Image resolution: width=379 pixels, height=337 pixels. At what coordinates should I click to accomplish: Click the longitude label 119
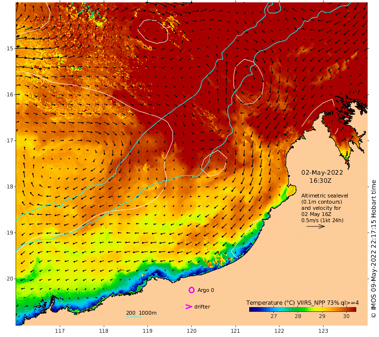click(x=147, y=331)
